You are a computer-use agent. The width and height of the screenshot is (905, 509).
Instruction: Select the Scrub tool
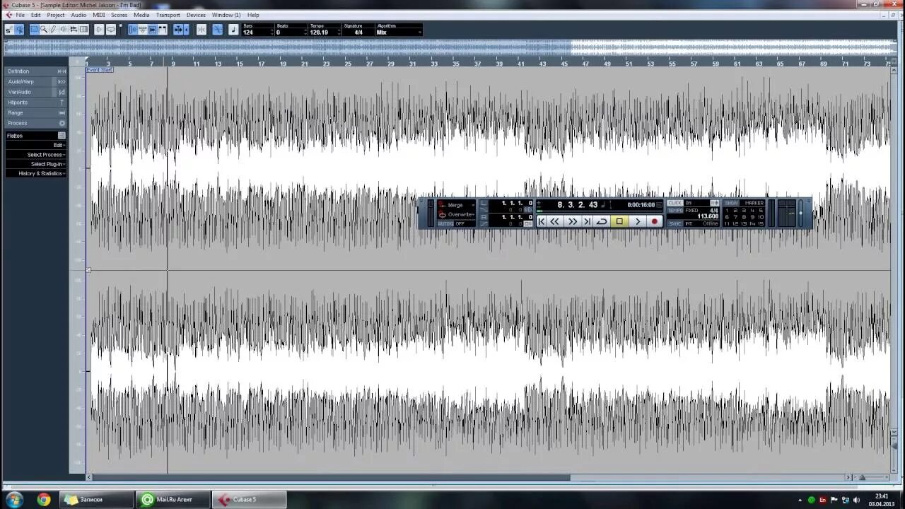[x=74, y=30]
